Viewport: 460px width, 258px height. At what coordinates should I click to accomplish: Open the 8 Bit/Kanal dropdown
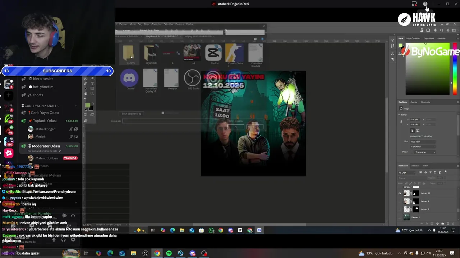point(423,147)
